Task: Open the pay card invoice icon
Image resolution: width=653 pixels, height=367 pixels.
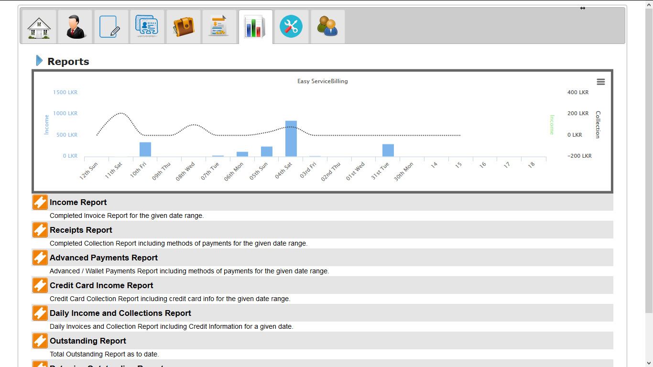Action: [x=219, y=27]
